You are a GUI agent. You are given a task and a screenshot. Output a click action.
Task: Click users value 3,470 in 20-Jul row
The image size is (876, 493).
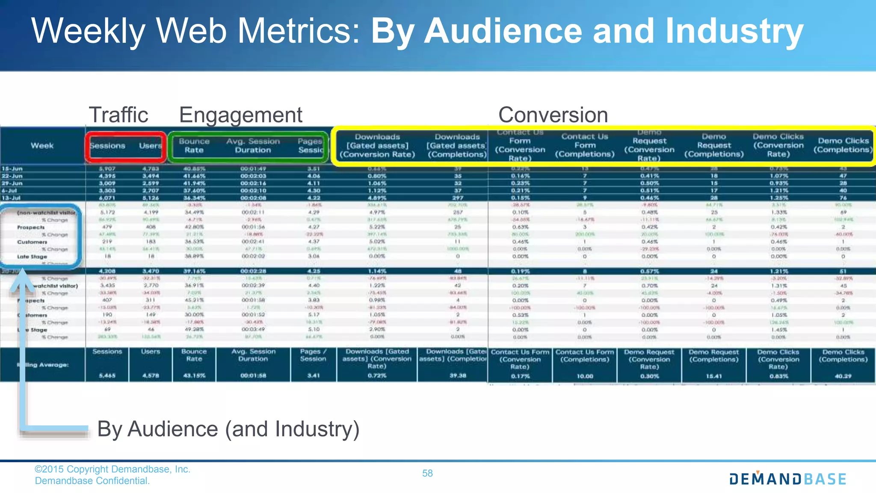pyautogui.click(x=151, y=271)
